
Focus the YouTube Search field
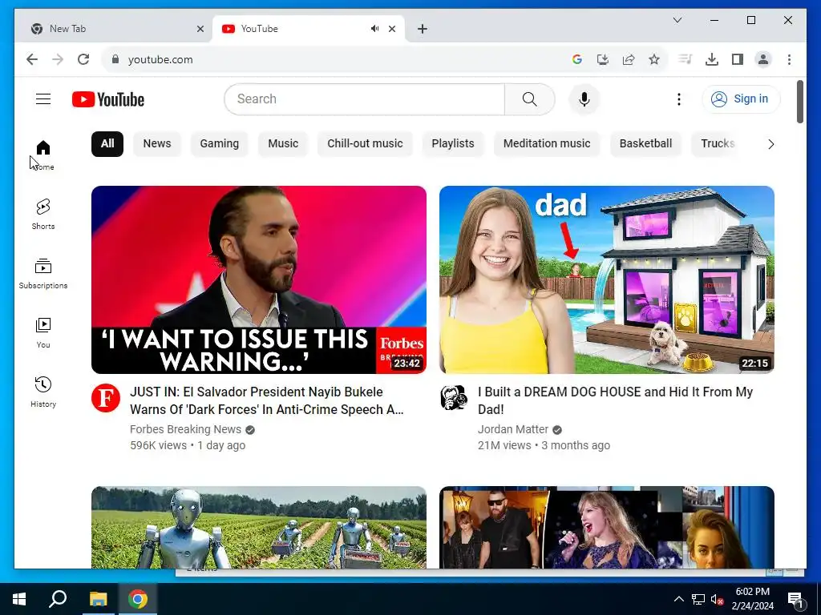[x=365, y=99]
